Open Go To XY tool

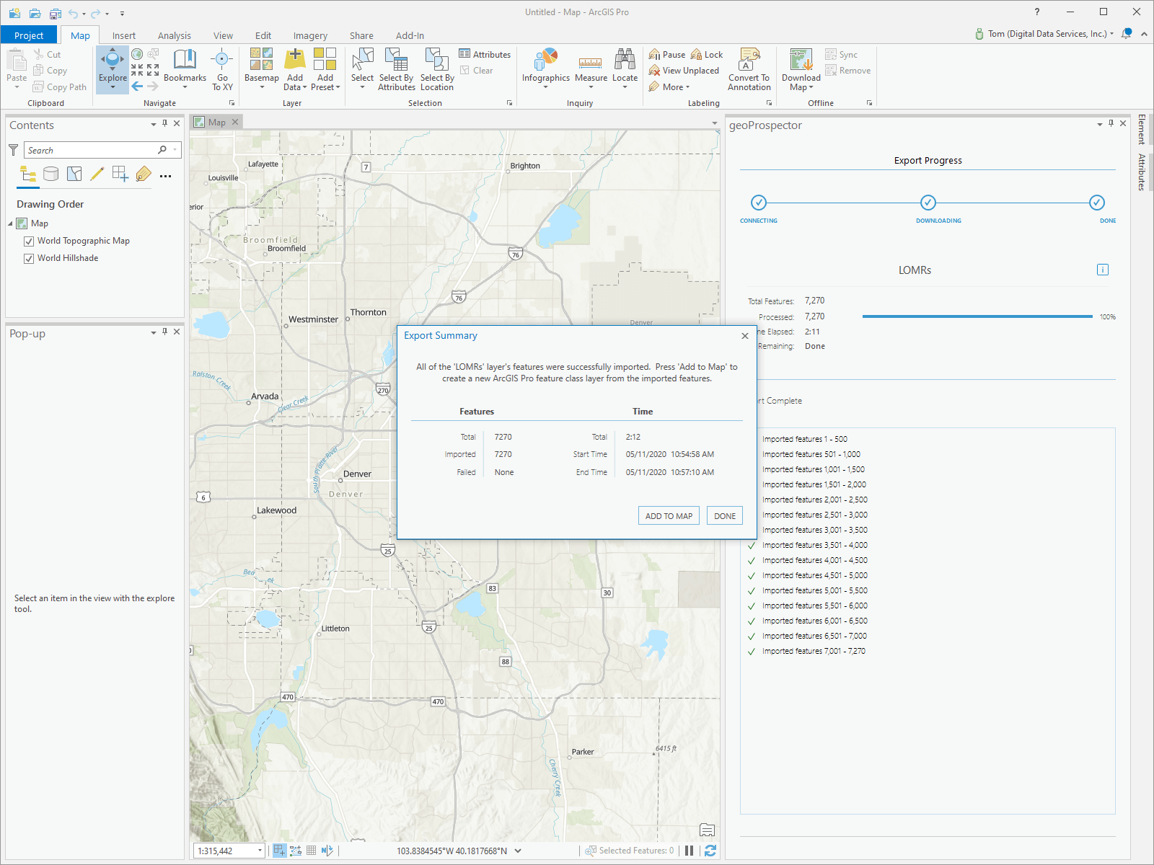pyautogui.click(x=222, y=70)
